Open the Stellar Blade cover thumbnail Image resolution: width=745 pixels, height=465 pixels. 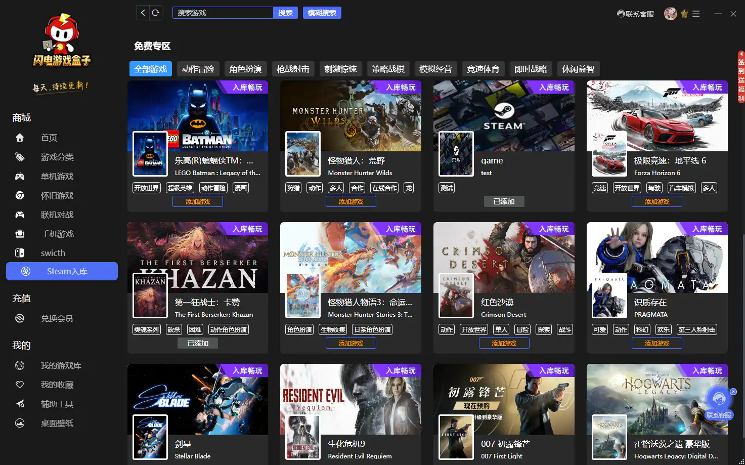pyautogui.click(x=150, y=437)
